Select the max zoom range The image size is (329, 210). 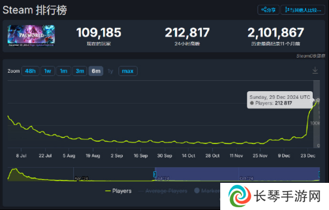[x=128, y=71]
